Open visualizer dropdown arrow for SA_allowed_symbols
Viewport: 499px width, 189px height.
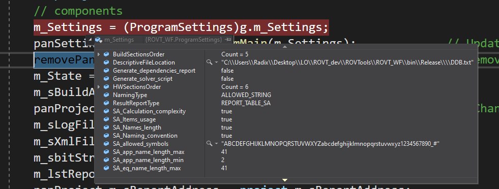(x=216, y=144)
